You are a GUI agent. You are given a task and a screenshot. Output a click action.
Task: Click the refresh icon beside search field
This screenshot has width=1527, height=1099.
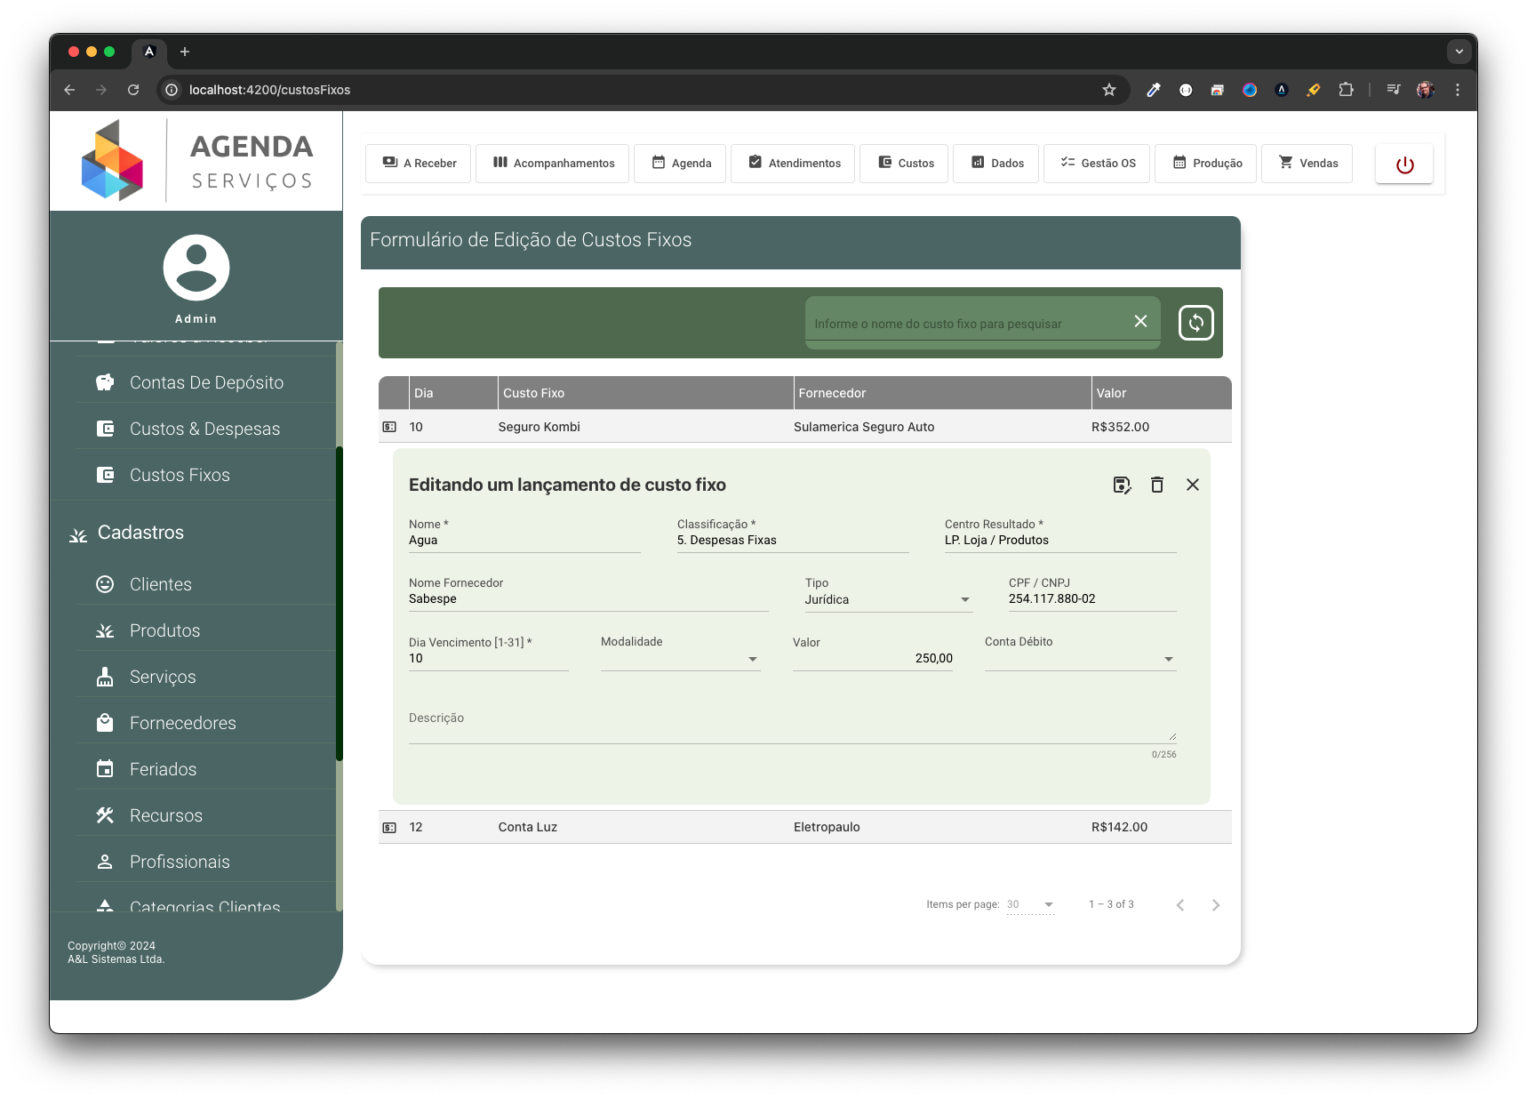coord(1196,323)
